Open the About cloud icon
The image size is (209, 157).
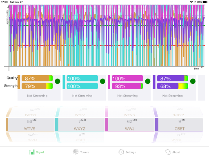coord(168,152)
